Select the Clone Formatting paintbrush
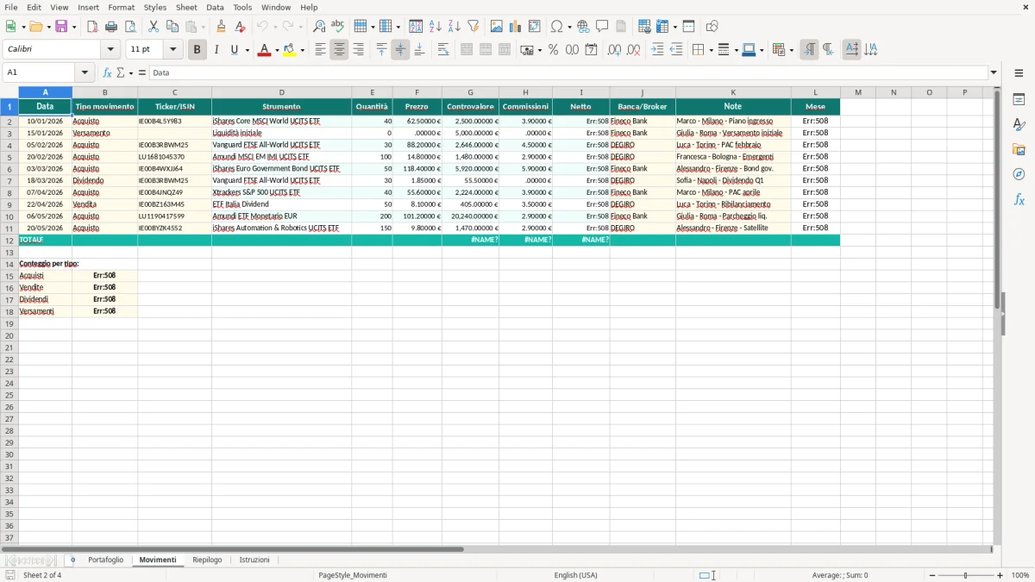Viewport: 1035px width, 582px height. coord(221,27)
